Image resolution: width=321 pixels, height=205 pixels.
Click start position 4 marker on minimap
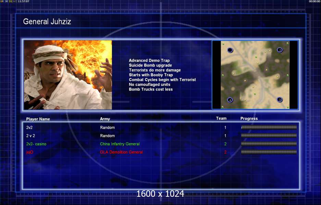[230, 100]
